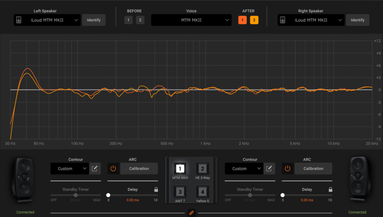The image size is (383, 217).
Task: Adjust the left Standby Timer slider handle
Action: (x=76, y=195)
